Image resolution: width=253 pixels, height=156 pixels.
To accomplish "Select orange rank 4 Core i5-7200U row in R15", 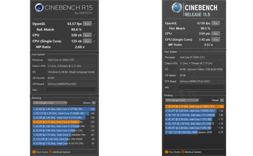I will point(64,122).
